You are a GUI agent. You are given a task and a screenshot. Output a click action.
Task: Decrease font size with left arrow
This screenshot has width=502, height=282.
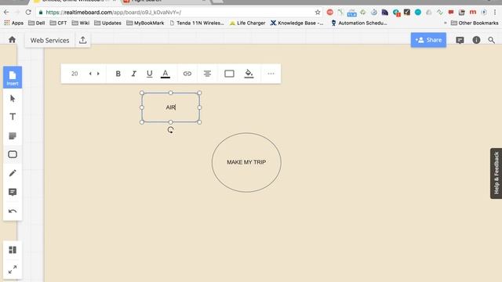90,74
